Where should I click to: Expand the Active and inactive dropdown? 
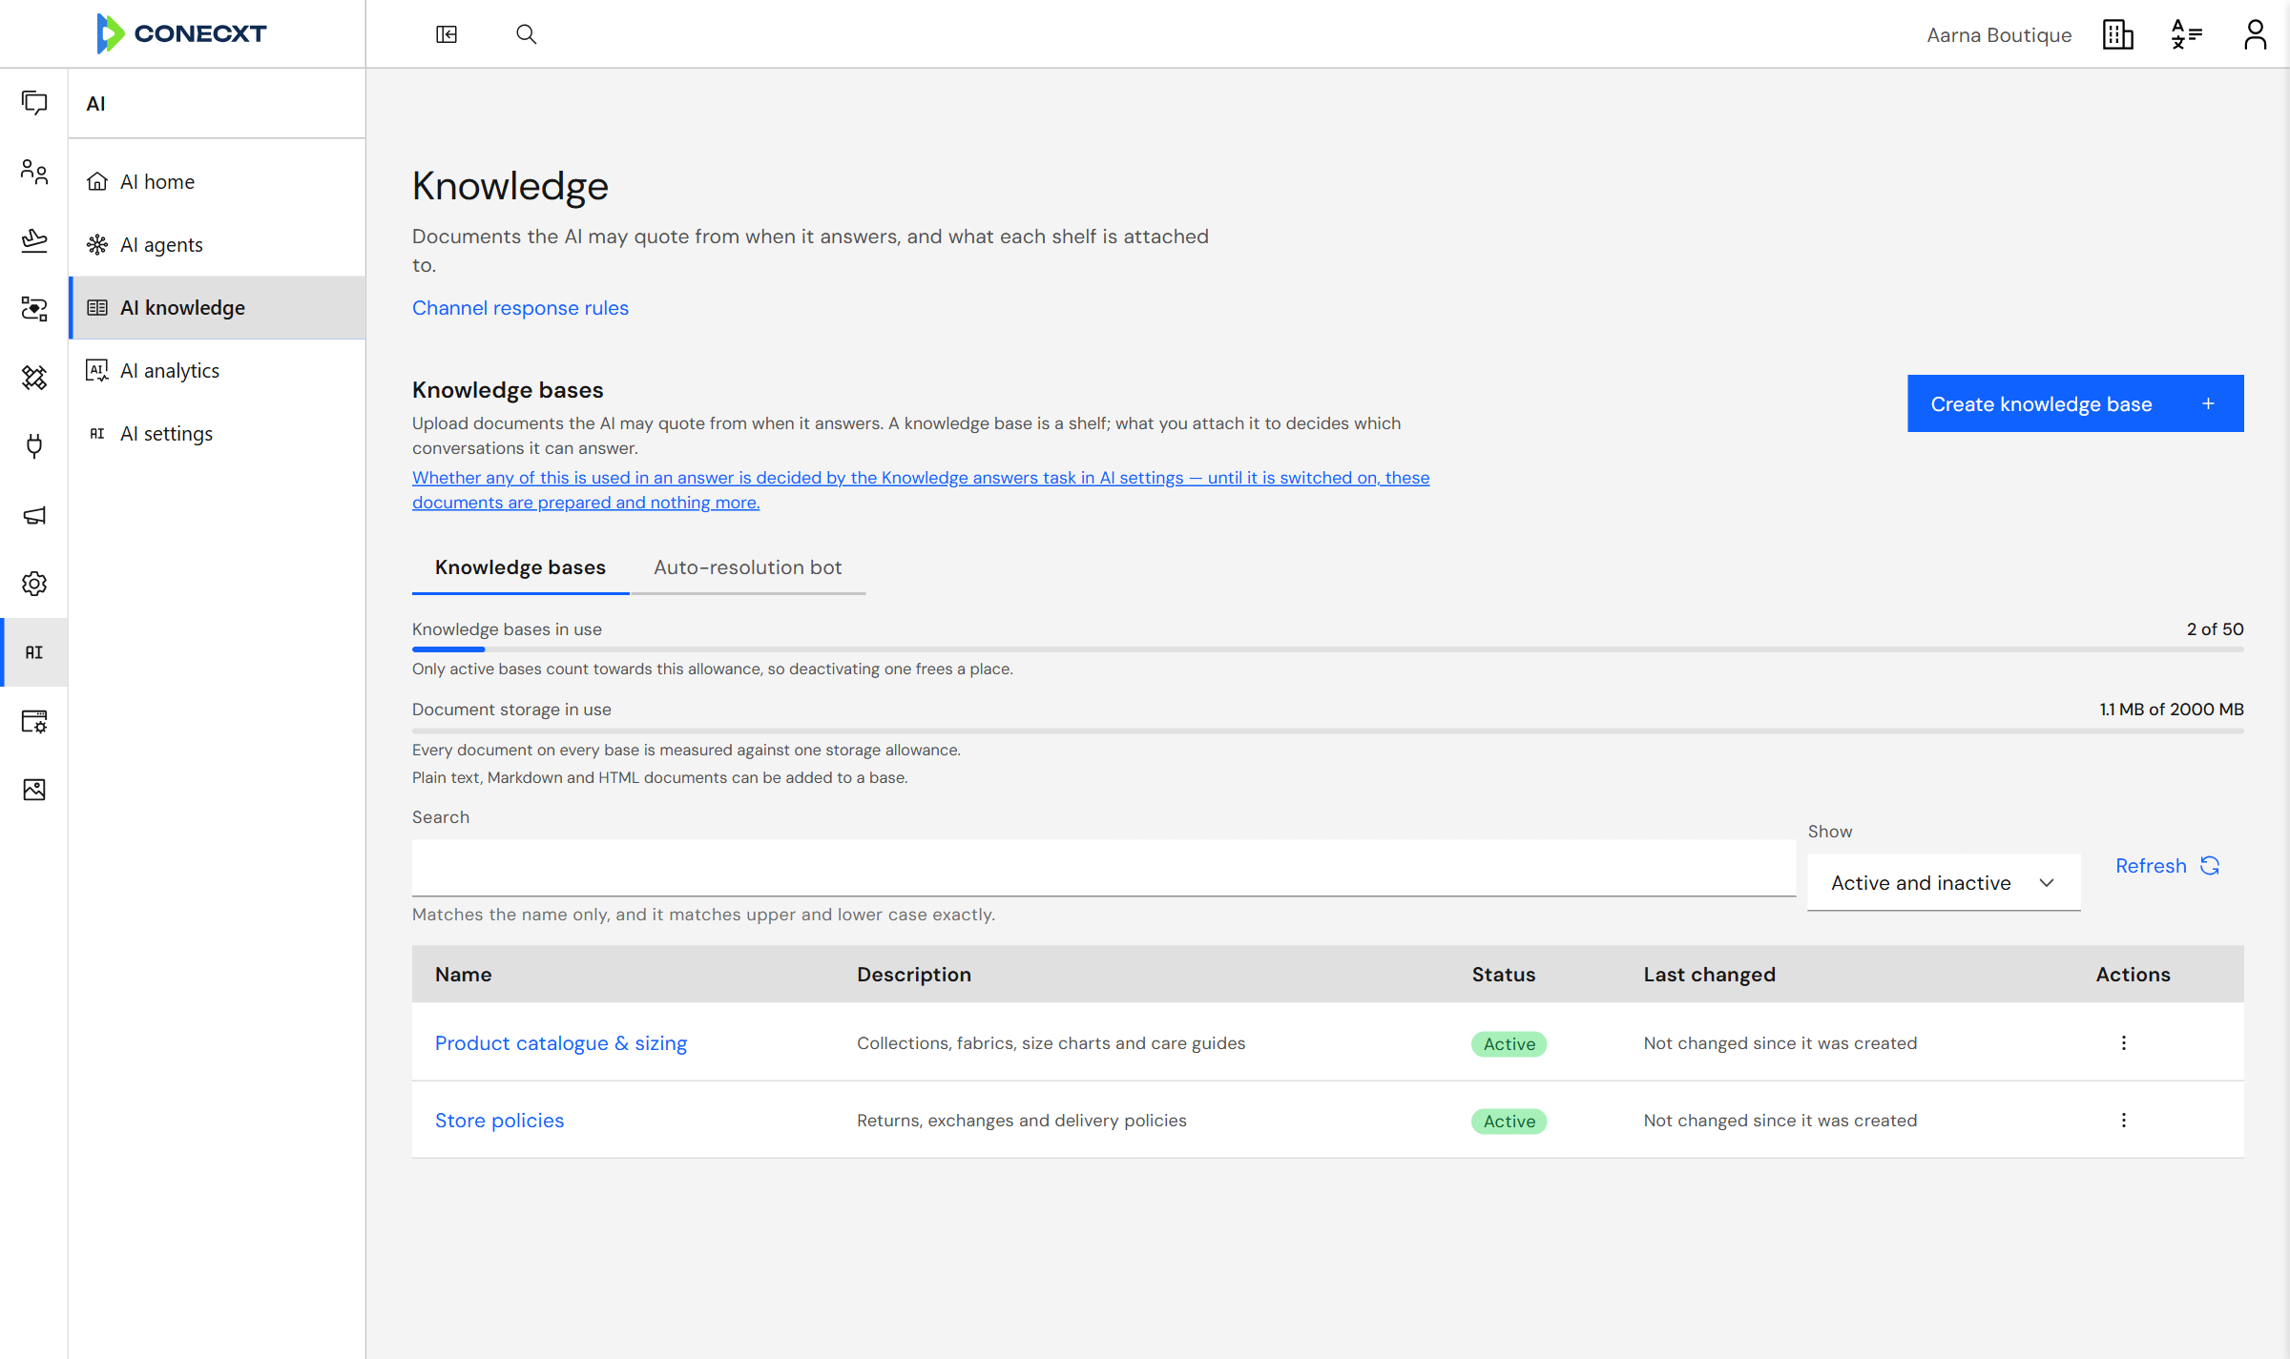point(1944,883)
